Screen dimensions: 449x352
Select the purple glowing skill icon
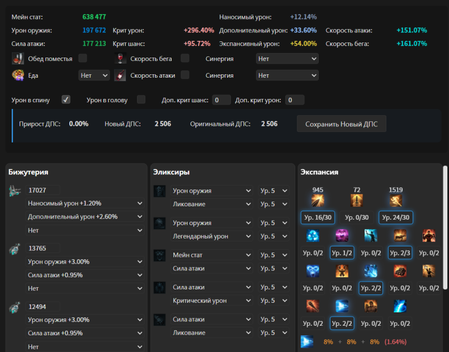tap(342, 236)
